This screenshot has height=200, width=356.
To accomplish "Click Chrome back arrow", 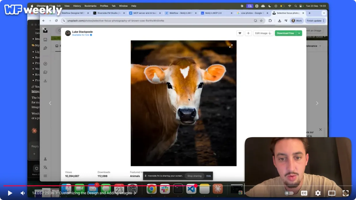I will tap(44, 21).
